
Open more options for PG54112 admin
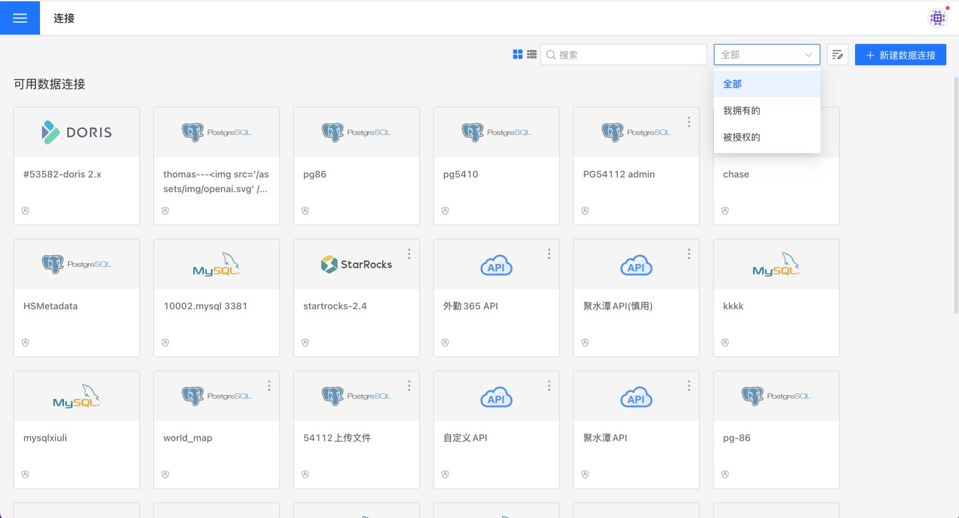[x=689, y=122]
